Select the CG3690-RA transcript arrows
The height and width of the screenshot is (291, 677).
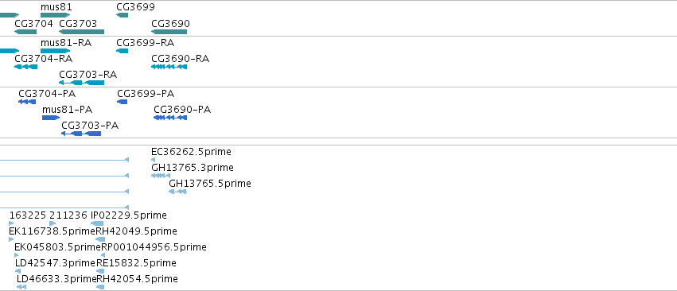click(169, 67)
